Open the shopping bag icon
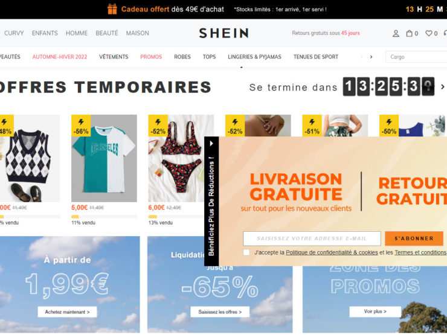 point(409,33)
